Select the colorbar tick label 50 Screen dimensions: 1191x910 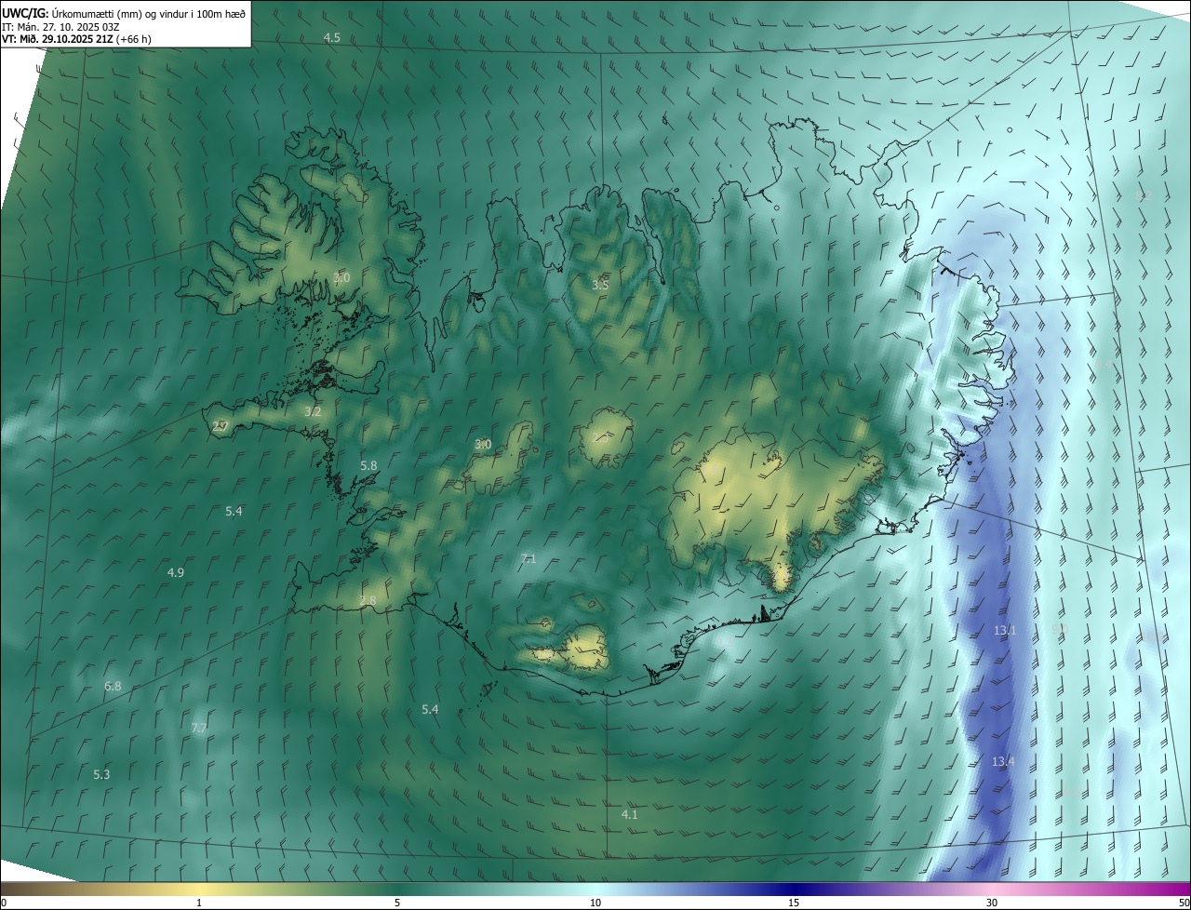click(1184, 903)
